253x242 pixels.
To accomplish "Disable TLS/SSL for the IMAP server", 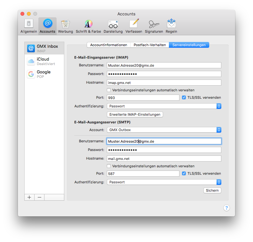I will click(x=184, y=97).
